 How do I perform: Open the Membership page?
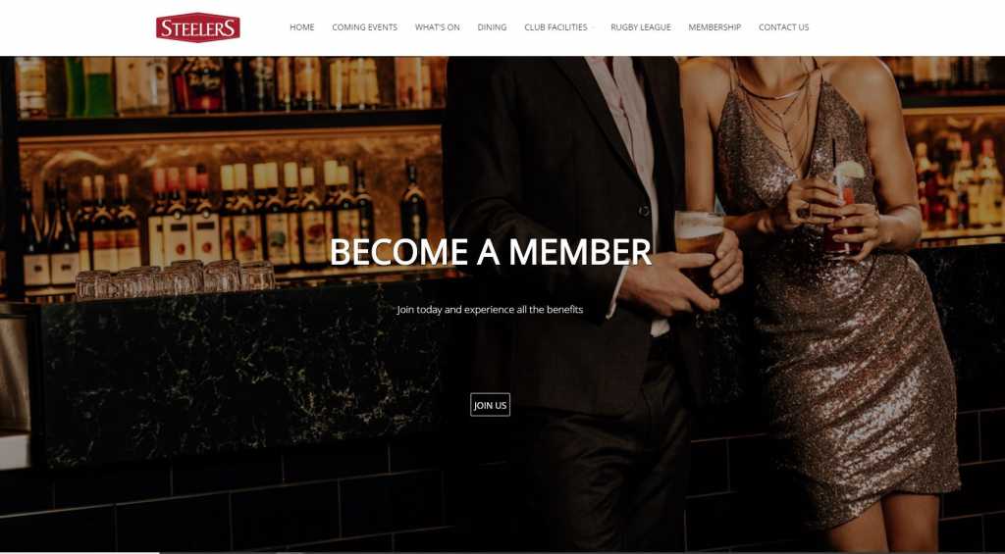(714, 27)
